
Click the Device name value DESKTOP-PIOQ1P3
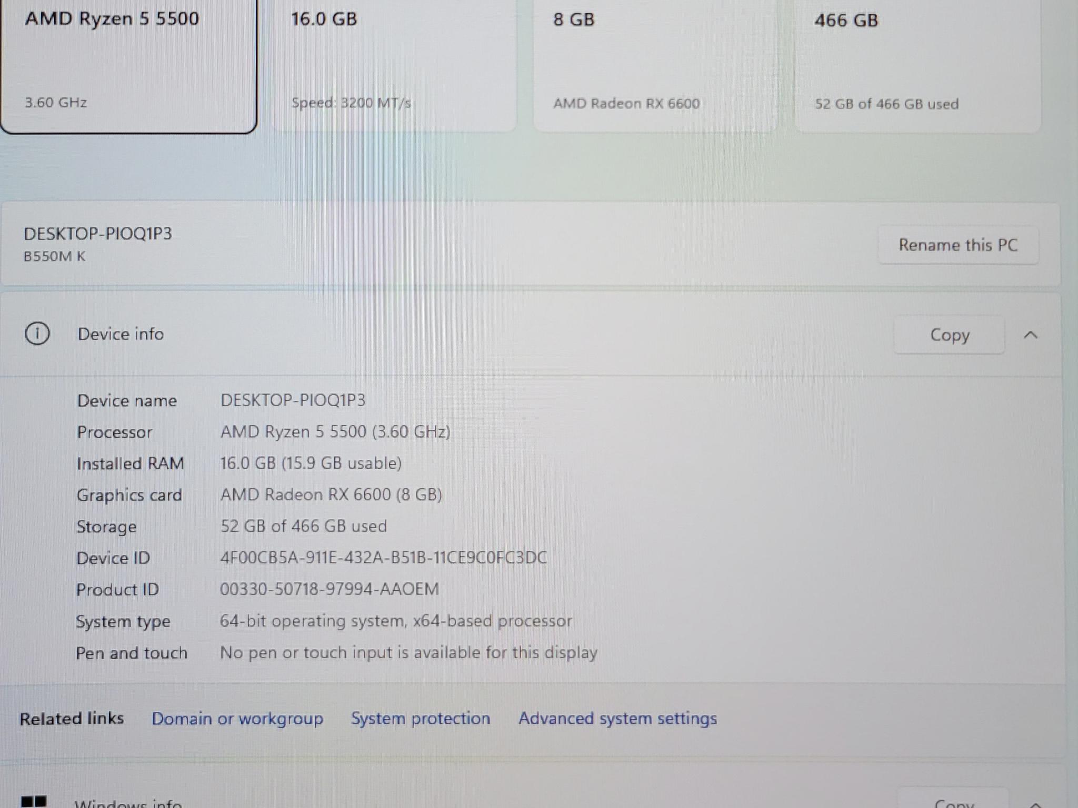click(293, 400)
